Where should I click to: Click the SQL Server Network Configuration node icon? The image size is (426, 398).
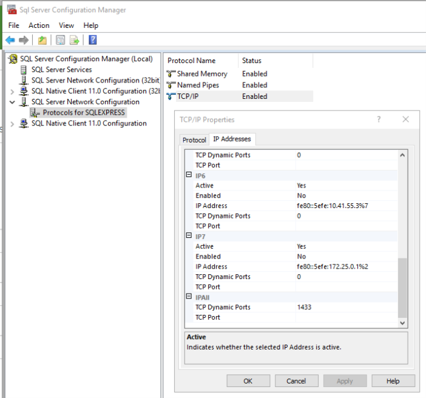pyautogui.click(x=24, y=102)
